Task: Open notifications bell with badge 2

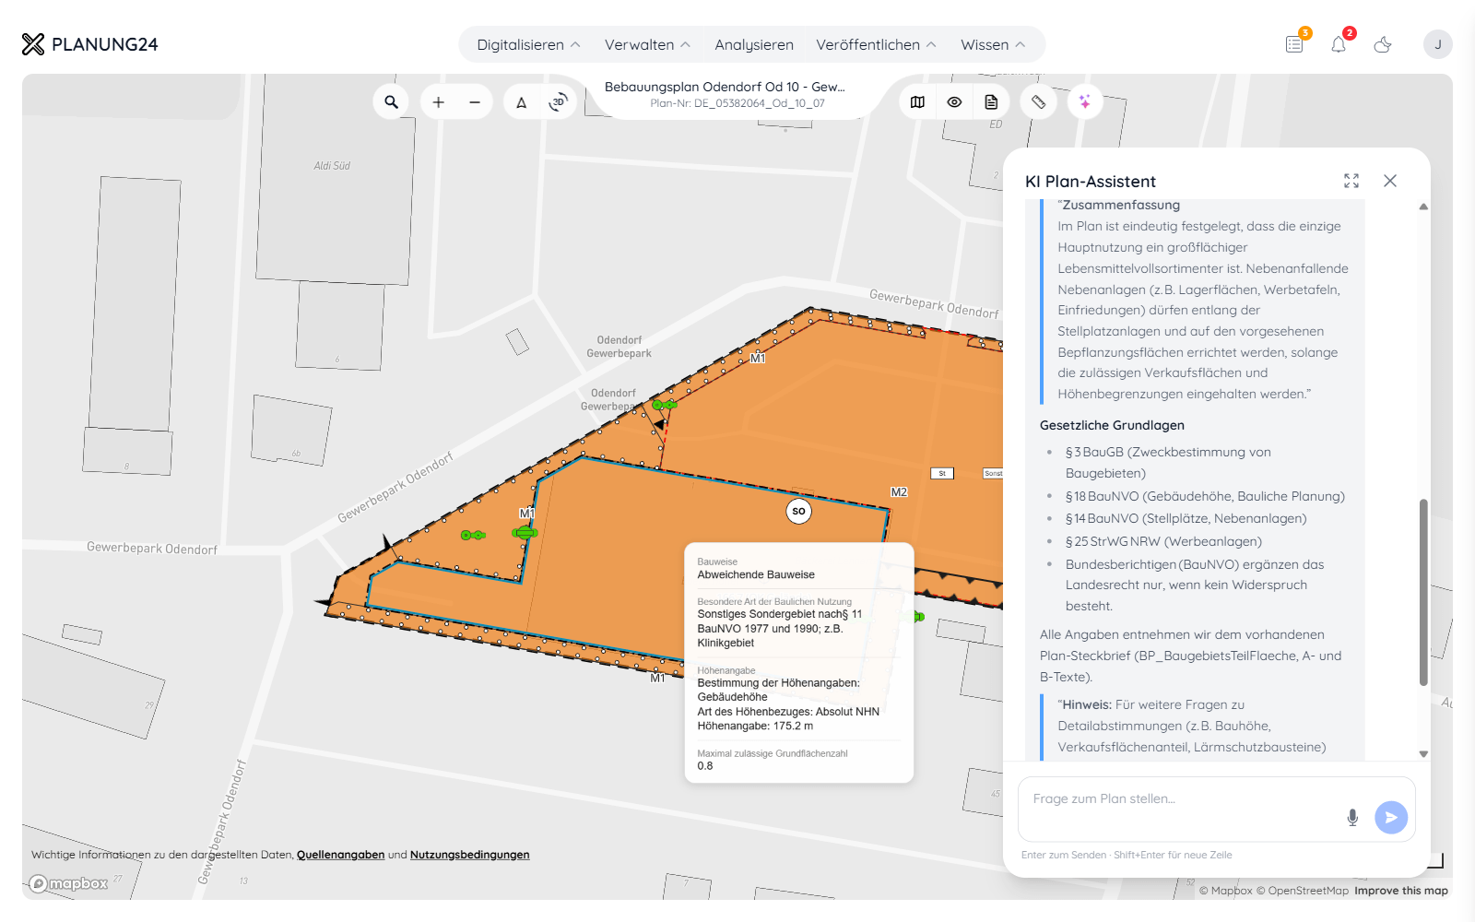Action: pos(1339,43)
